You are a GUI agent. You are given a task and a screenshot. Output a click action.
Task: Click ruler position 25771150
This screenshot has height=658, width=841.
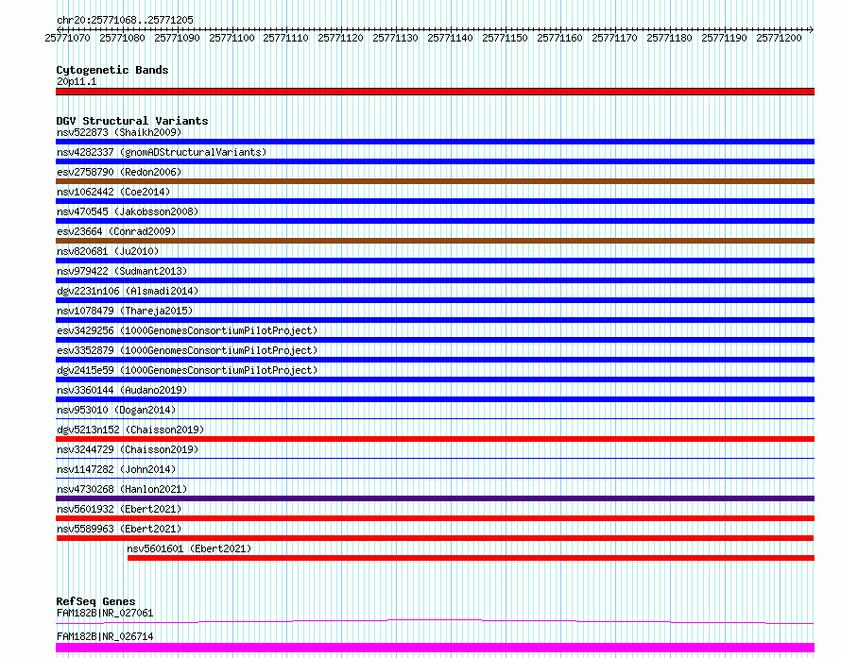[505, 38]
